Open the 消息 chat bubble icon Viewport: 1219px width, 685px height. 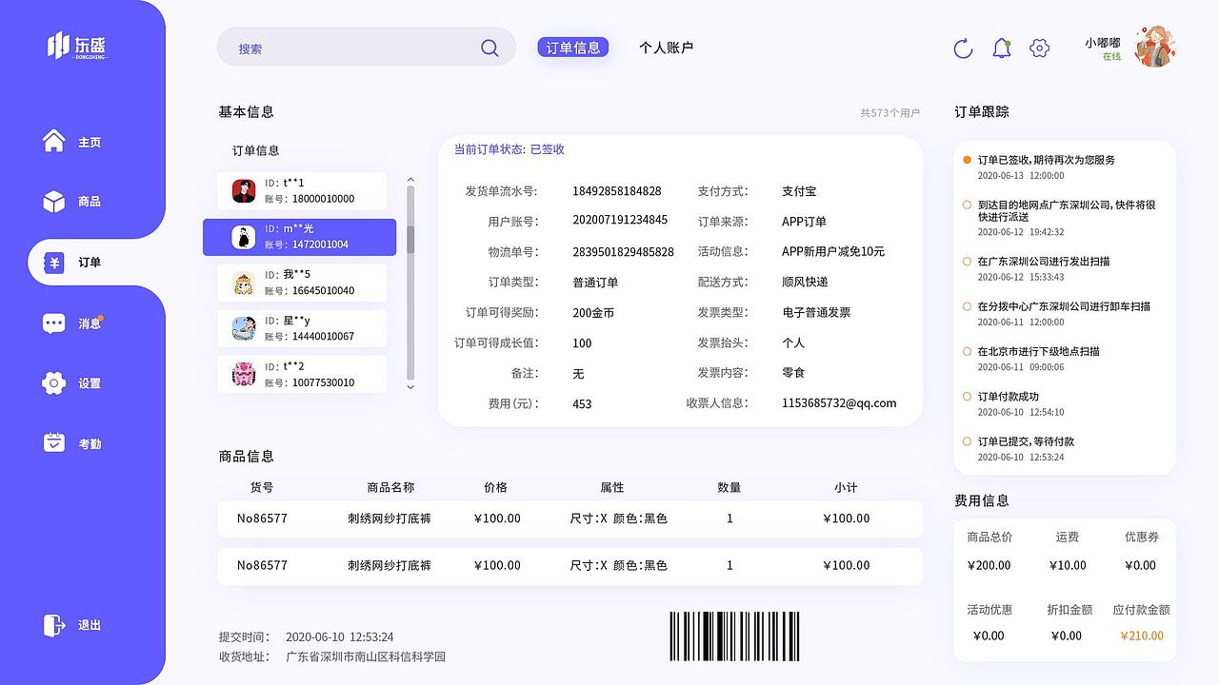point(54,323)
